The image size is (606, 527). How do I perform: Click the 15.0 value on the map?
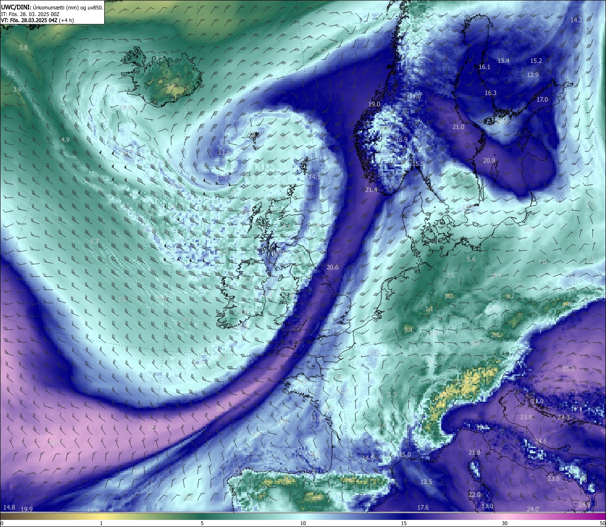click(405, 455)
